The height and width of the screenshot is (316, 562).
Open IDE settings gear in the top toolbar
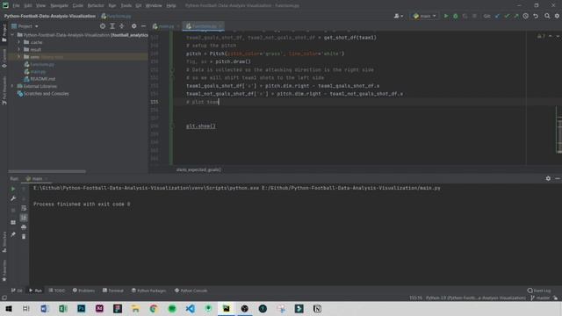[x=557, y=16]
